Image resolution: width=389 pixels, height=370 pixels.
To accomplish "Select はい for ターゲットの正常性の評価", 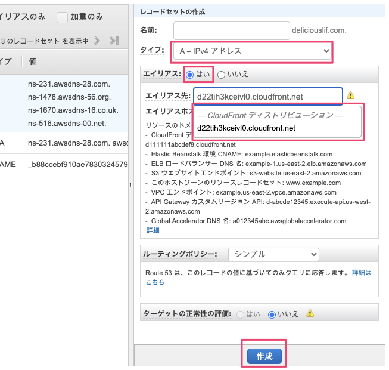I will click(x=241, y=314).
